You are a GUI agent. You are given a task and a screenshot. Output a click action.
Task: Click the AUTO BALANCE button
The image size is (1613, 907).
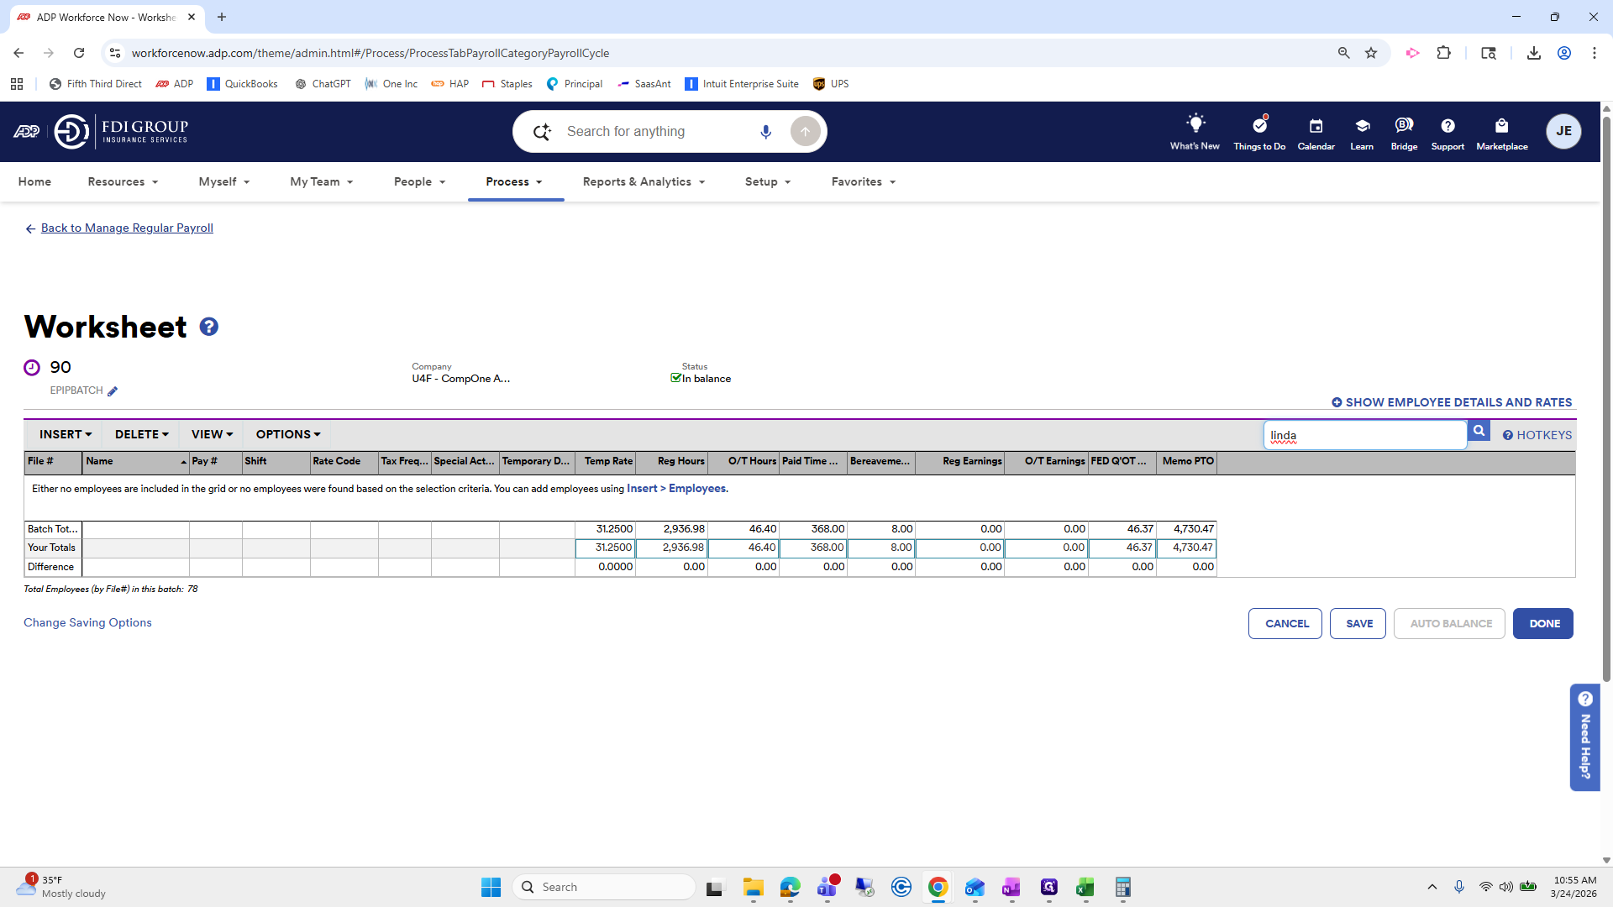[1449, 624]
